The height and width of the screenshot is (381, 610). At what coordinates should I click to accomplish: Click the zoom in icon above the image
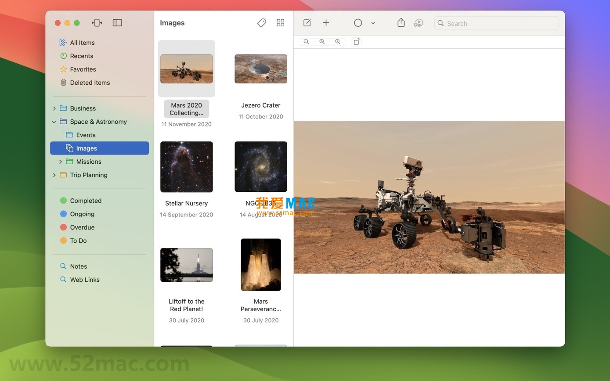tap(338, 41)
